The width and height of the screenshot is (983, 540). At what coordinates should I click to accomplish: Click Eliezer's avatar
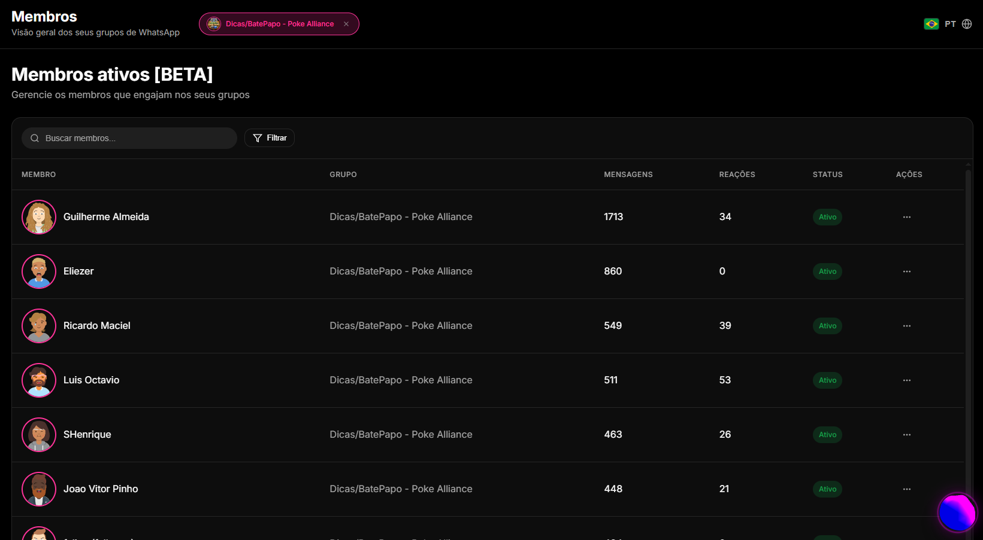(39, 271)
